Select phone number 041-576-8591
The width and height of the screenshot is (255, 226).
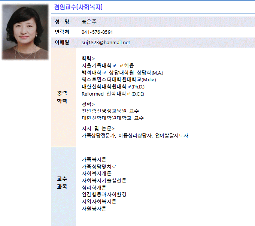point(97,32)
